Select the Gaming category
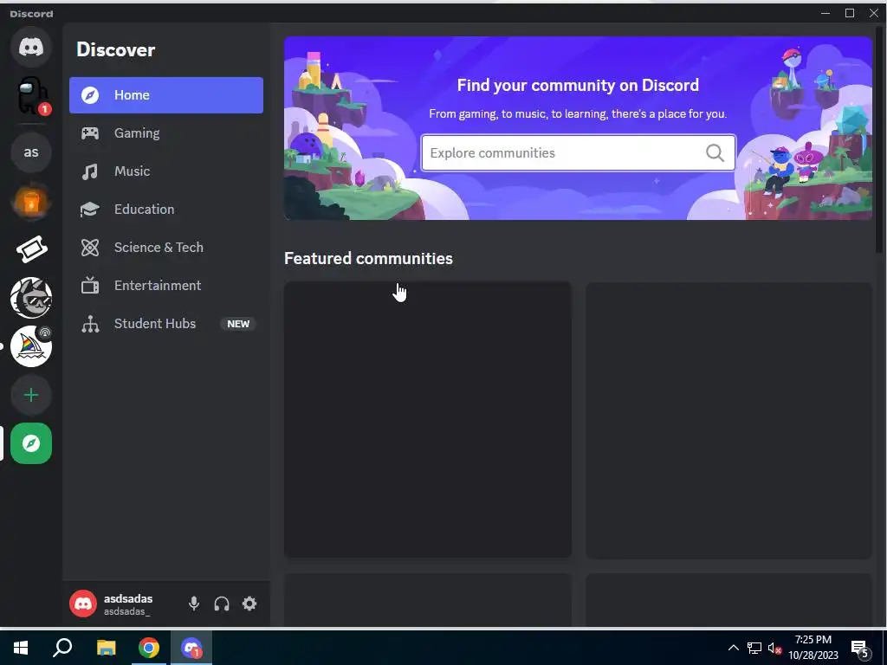This screenshot has height=665, width=887. click(166, 132)
